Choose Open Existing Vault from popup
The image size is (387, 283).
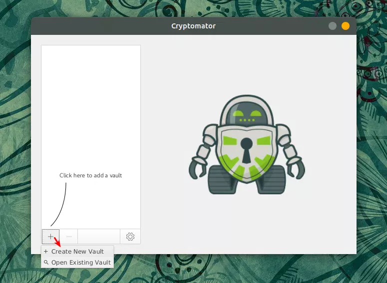click(80, 263)
